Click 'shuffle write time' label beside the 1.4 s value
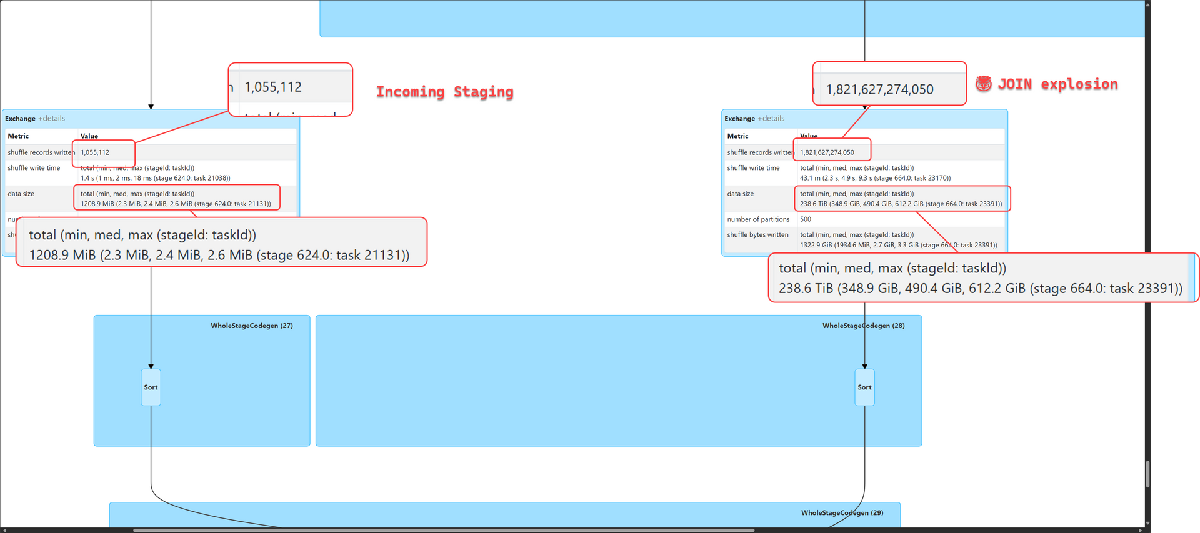The image size is (1200, 533). (34, 168)
